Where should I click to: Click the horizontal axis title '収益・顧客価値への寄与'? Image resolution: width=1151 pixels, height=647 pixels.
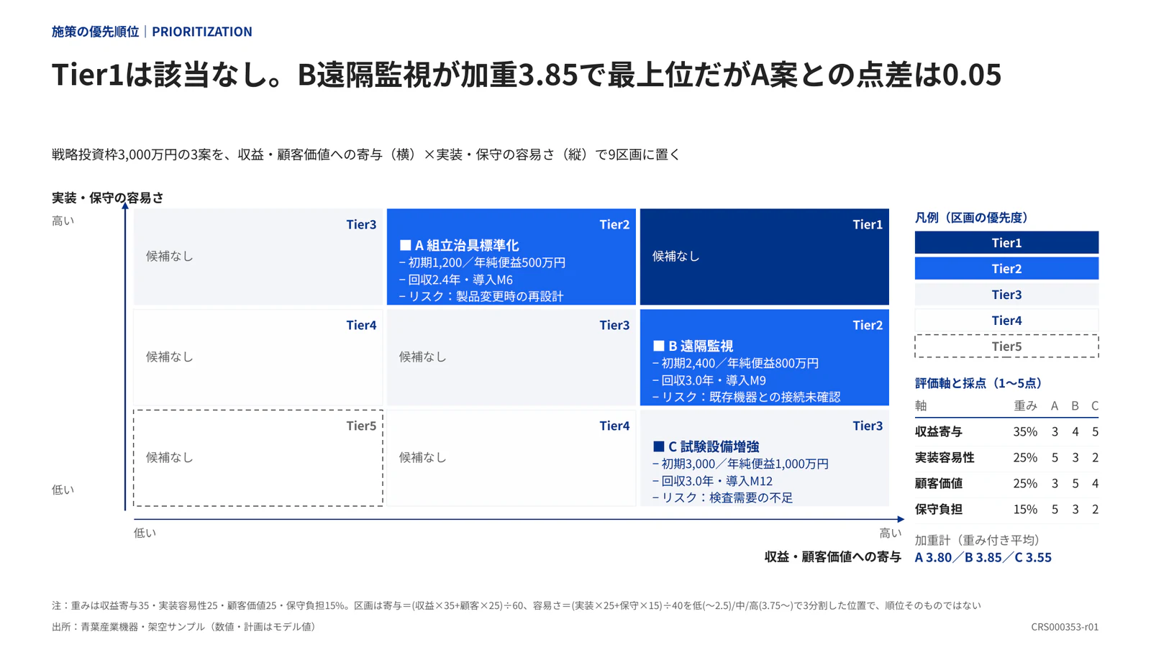click(x=832, y=556)
